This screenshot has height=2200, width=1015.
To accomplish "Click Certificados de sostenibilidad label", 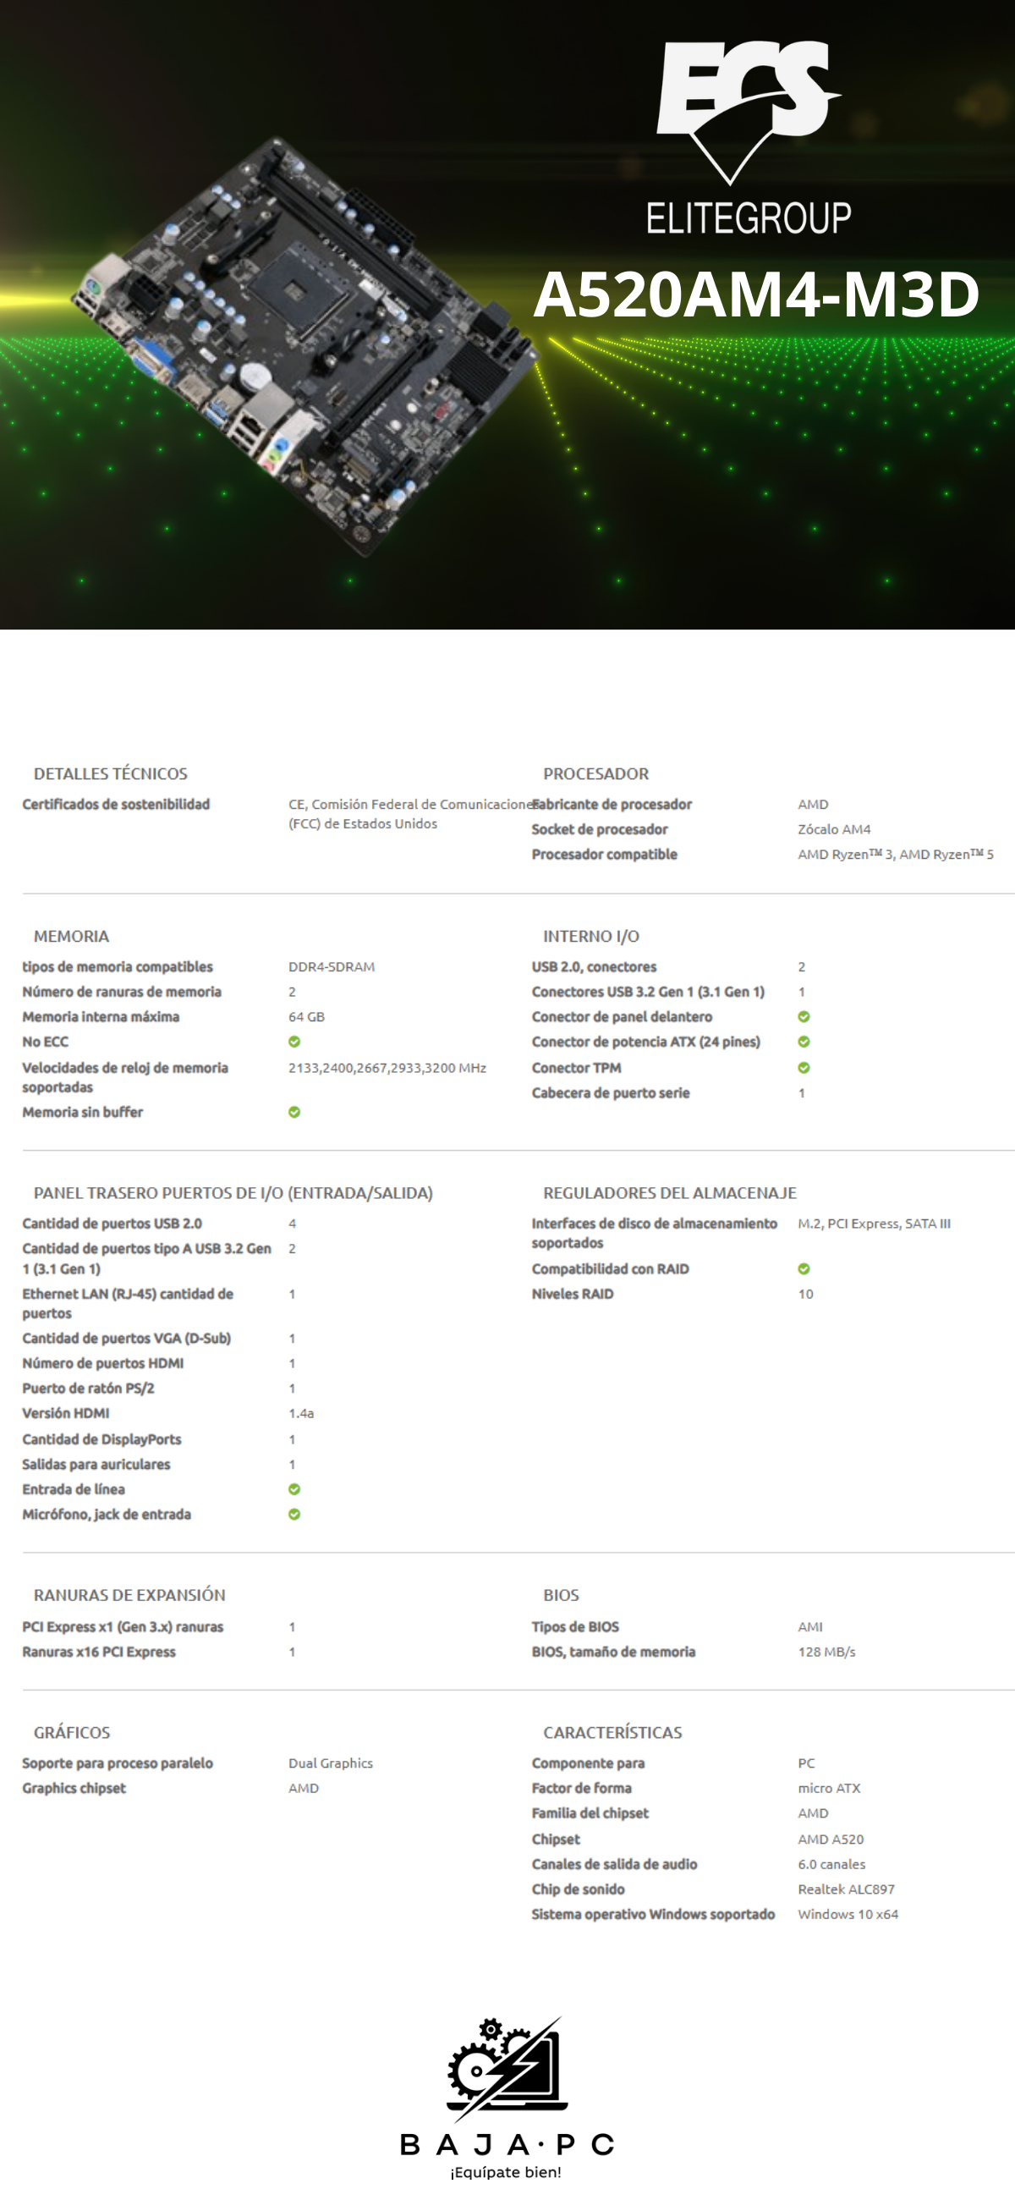I will 116,805.
